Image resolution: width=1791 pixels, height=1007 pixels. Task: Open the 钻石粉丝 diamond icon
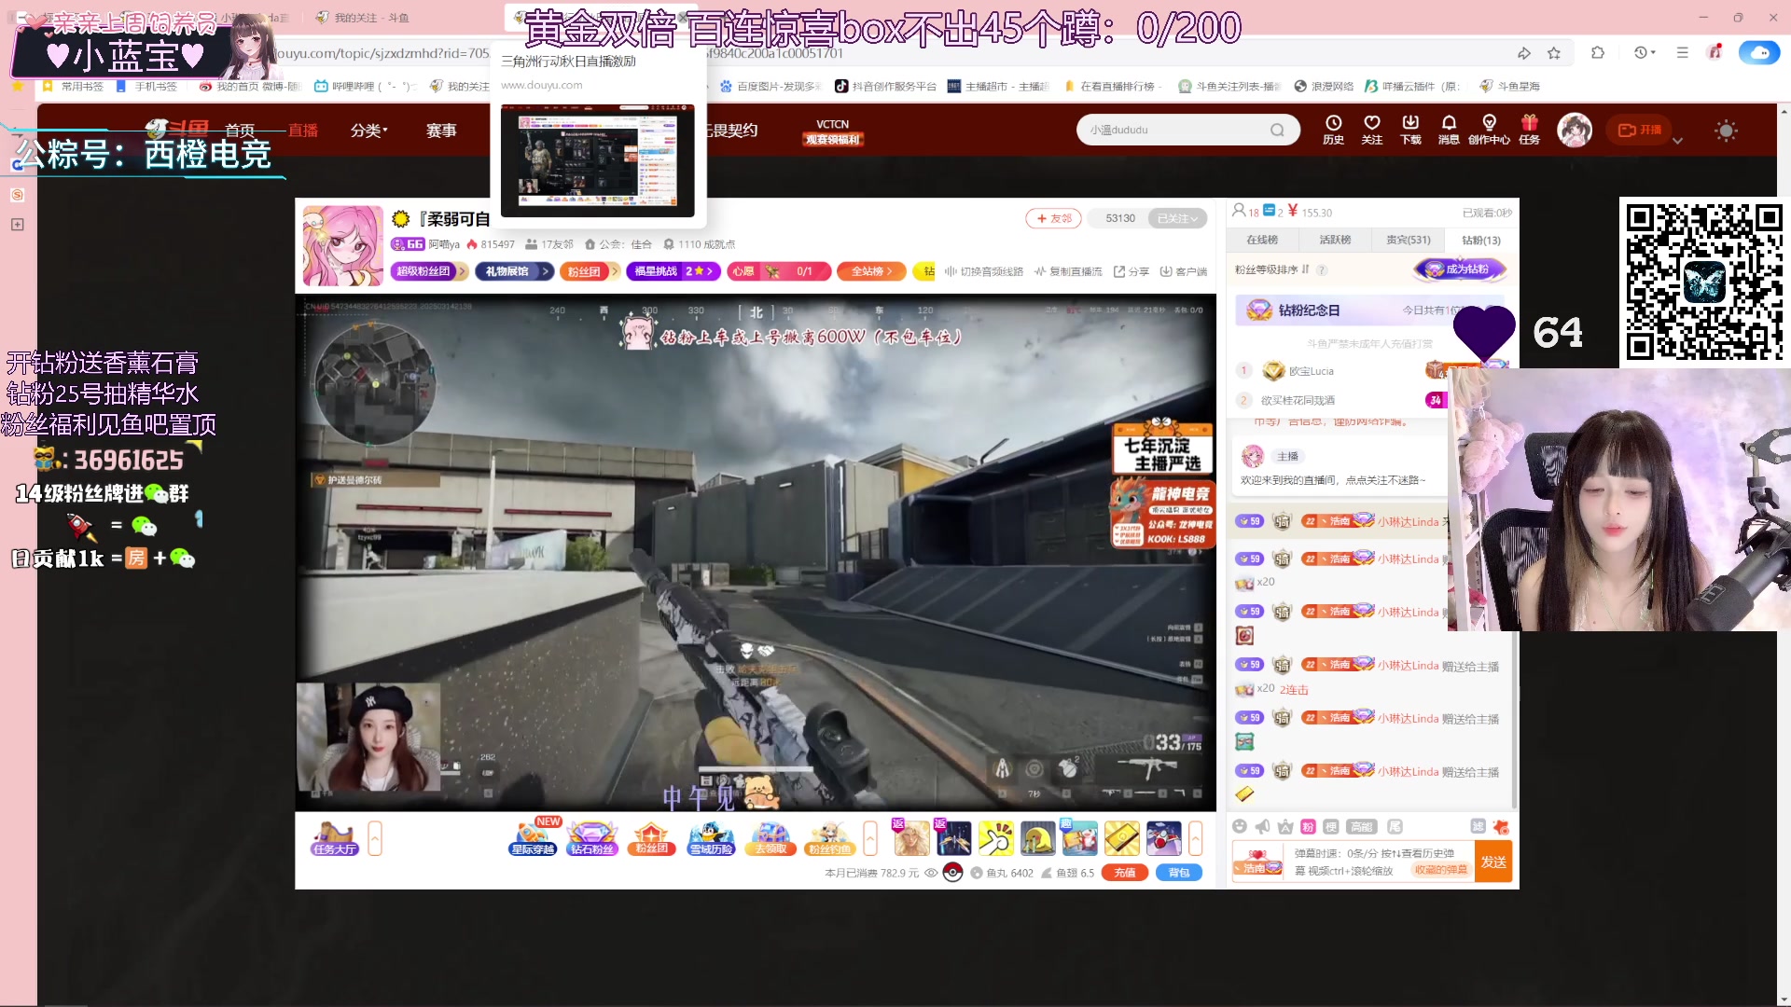[x=592, y=838]
